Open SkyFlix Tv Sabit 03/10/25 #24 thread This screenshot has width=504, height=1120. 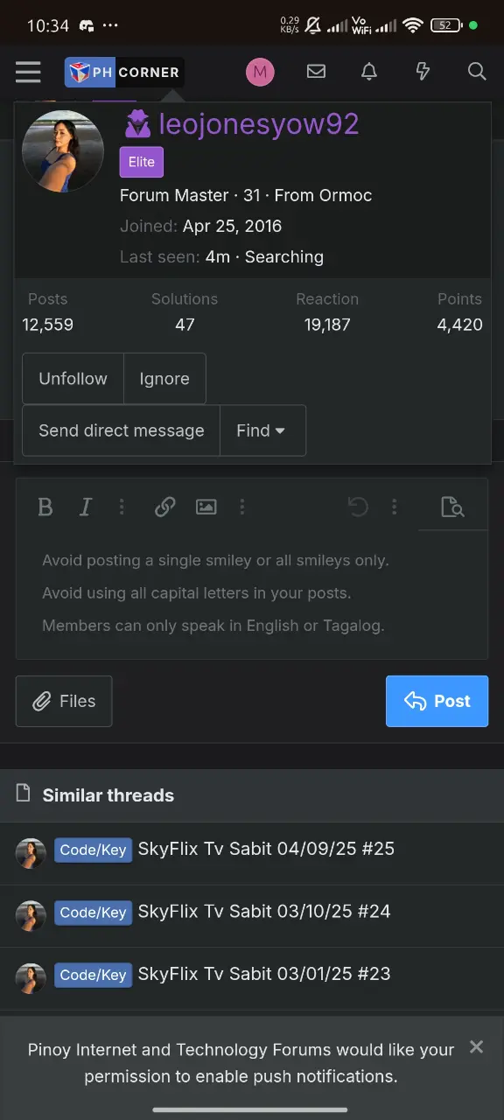(264, 911)
